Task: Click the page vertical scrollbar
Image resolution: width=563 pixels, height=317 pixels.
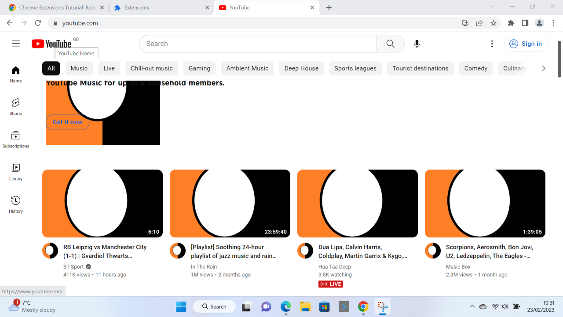Action: (x=559, y=59)
